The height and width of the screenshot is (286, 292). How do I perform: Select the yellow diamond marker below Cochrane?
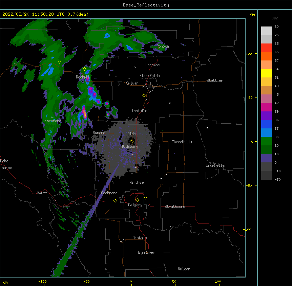[115, 200]
